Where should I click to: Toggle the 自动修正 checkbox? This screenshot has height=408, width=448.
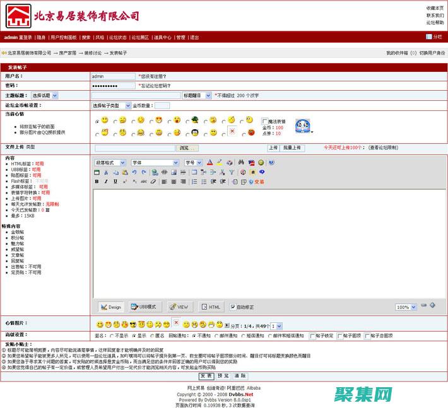click(x=233, y=307)
